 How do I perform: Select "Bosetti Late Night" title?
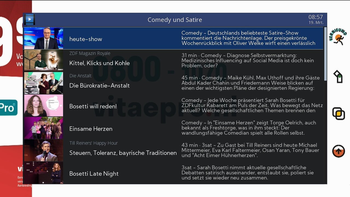94,174
